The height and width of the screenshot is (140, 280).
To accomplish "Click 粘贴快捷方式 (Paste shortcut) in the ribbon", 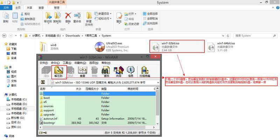I will tap(30, 24).
